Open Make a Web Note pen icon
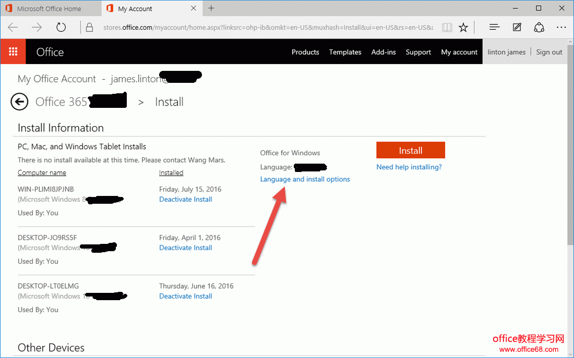Screen dimensions: 574x358 [517, 27]
